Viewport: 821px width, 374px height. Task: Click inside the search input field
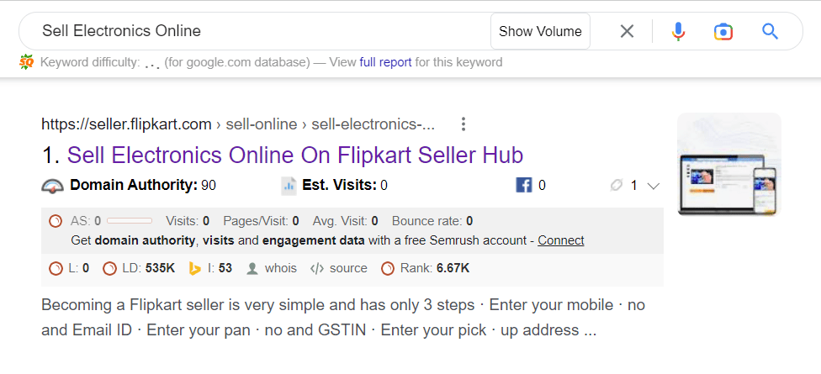pos(262,31)
